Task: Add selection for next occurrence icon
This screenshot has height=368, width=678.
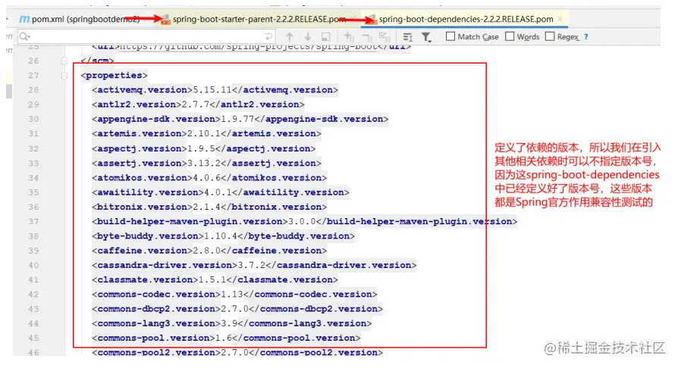Action: click(349, 36)
